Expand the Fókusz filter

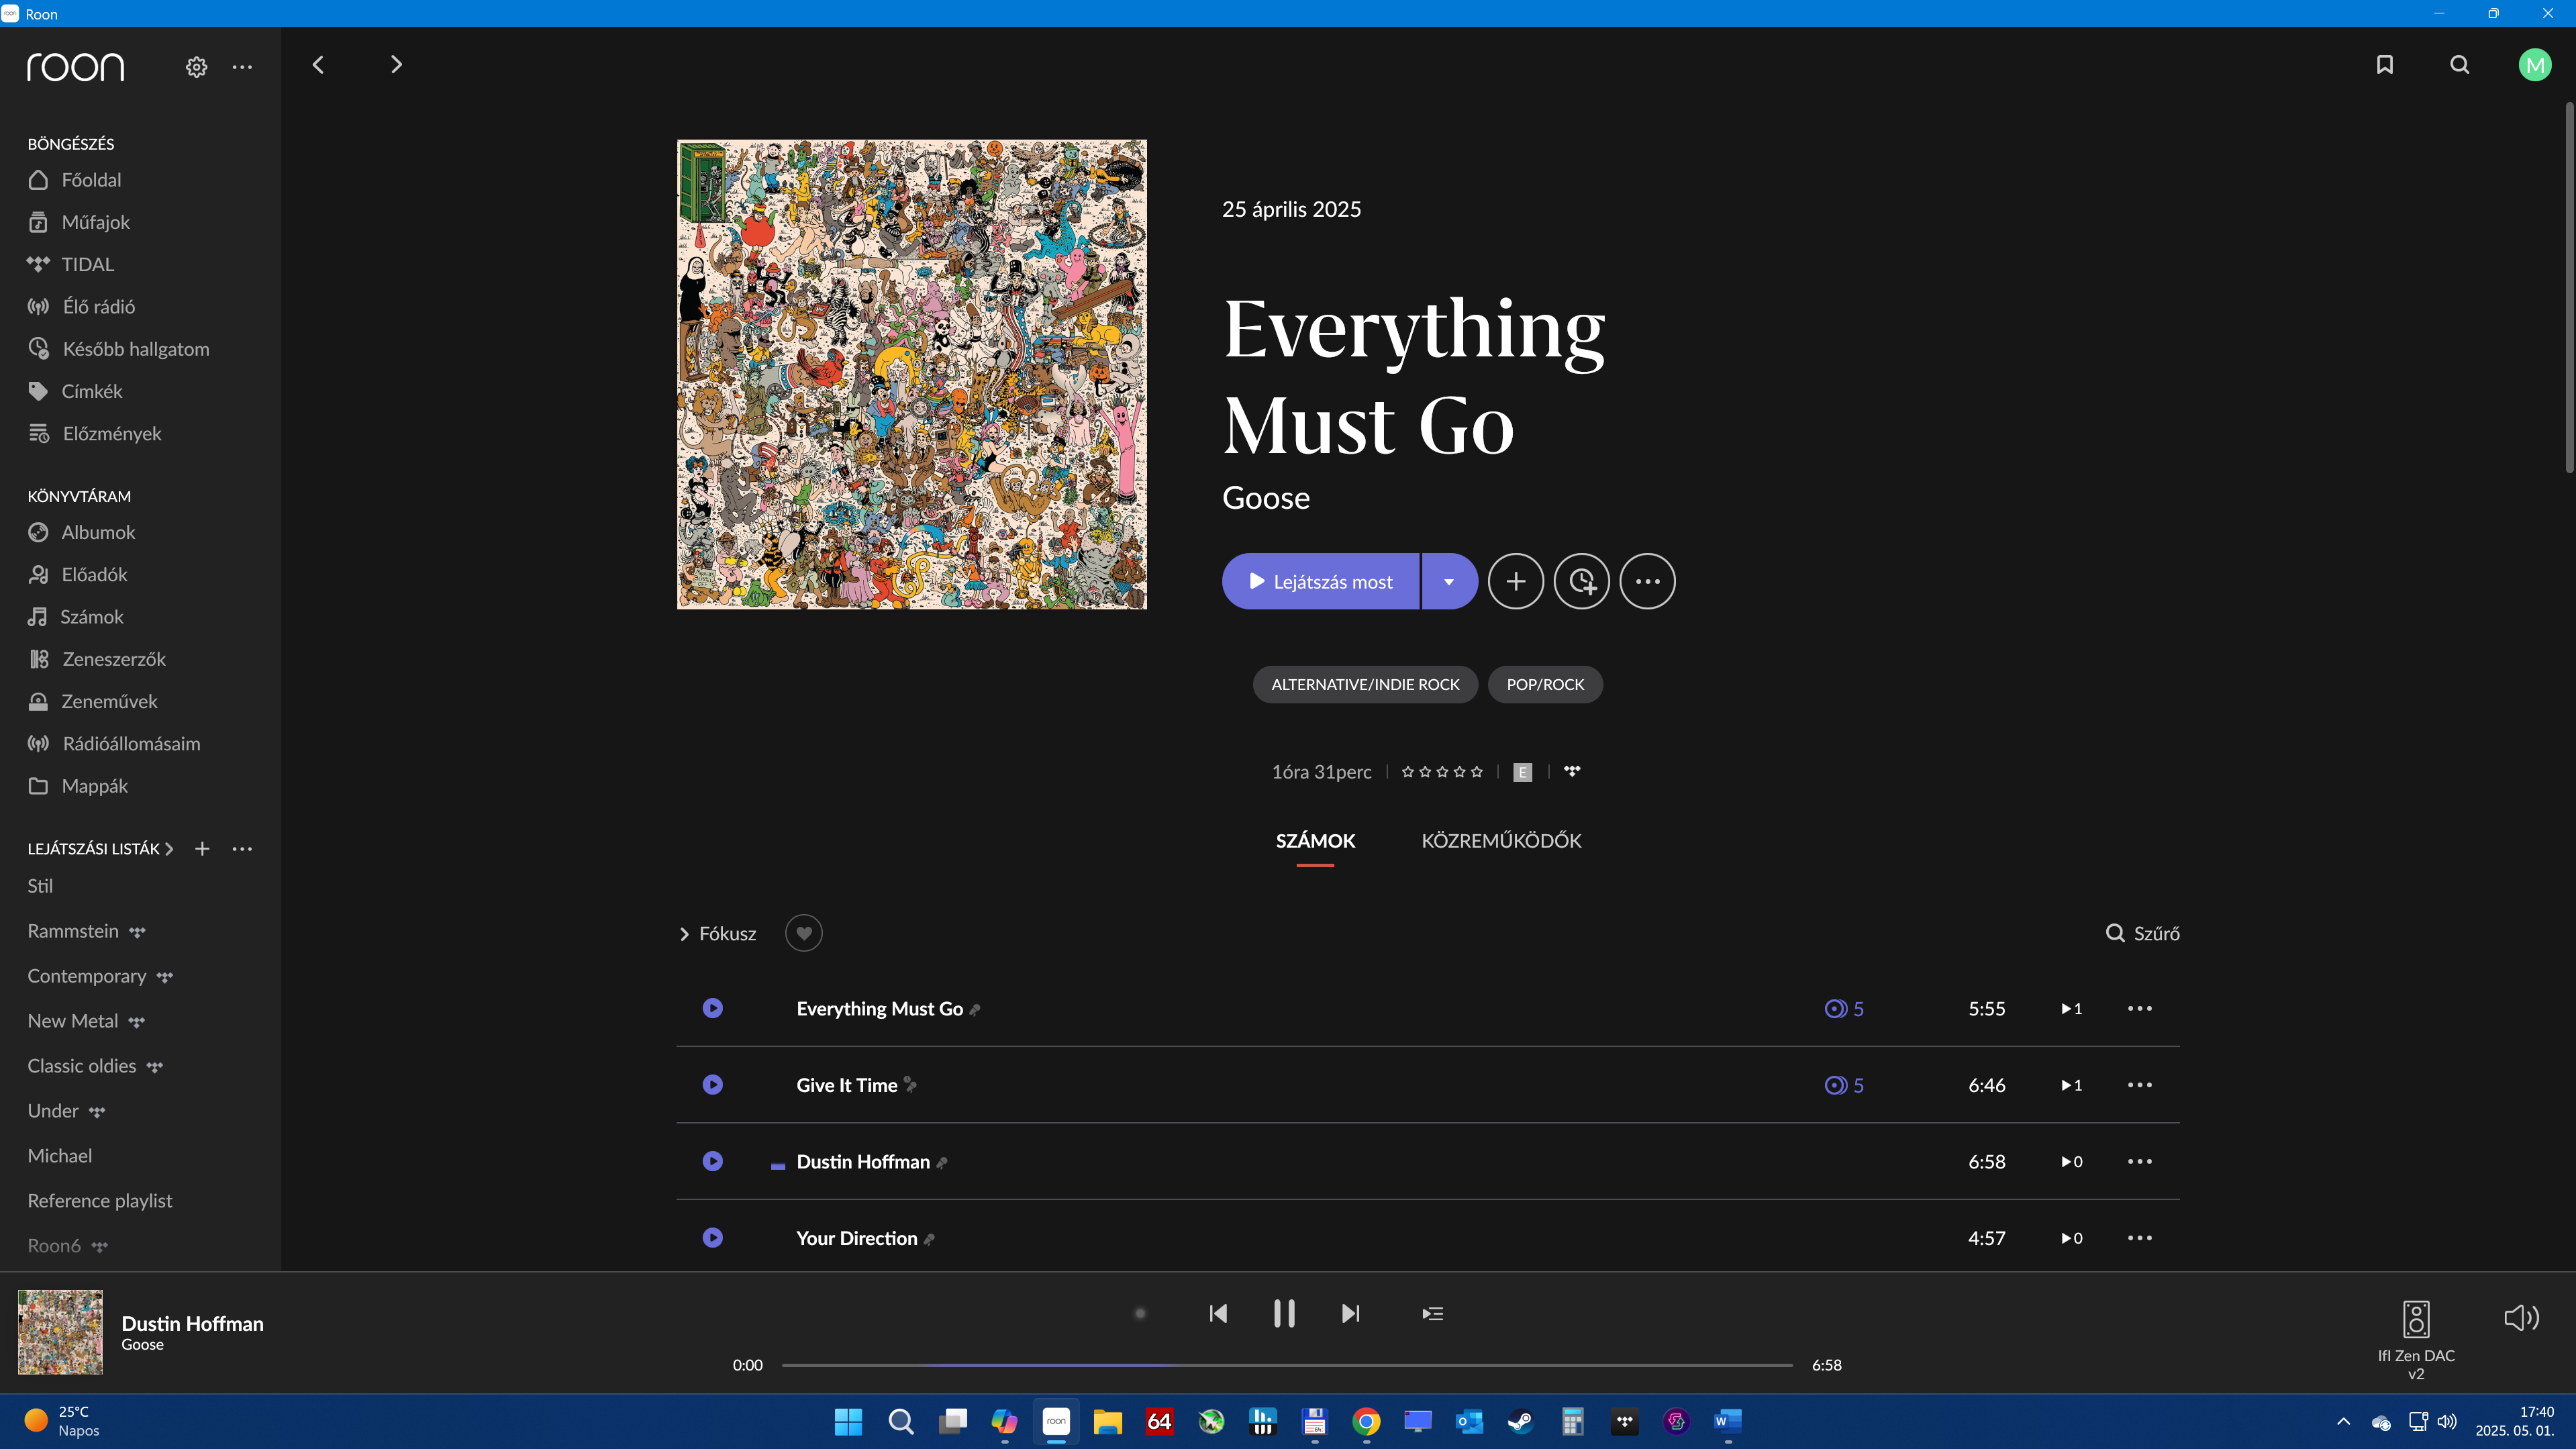coord(718,933)
